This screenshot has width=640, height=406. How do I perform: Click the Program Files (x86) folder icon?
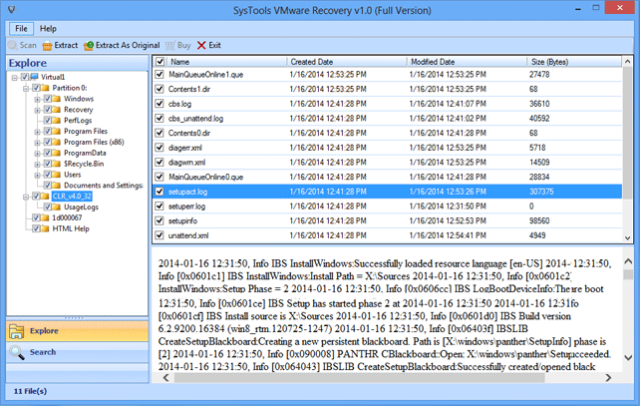57,142
